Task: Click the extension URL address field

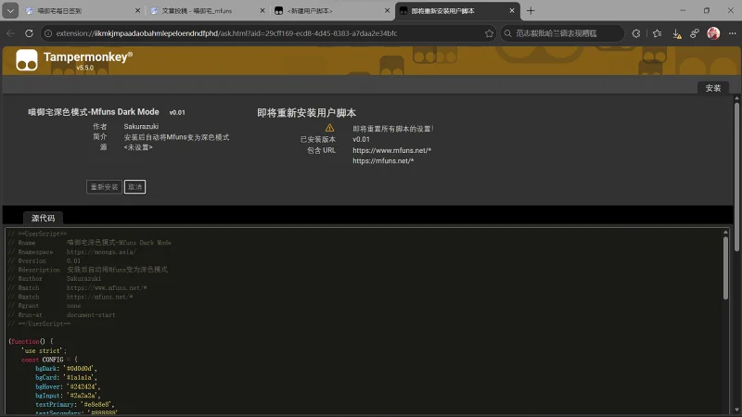Action: [x=267, y=33]
